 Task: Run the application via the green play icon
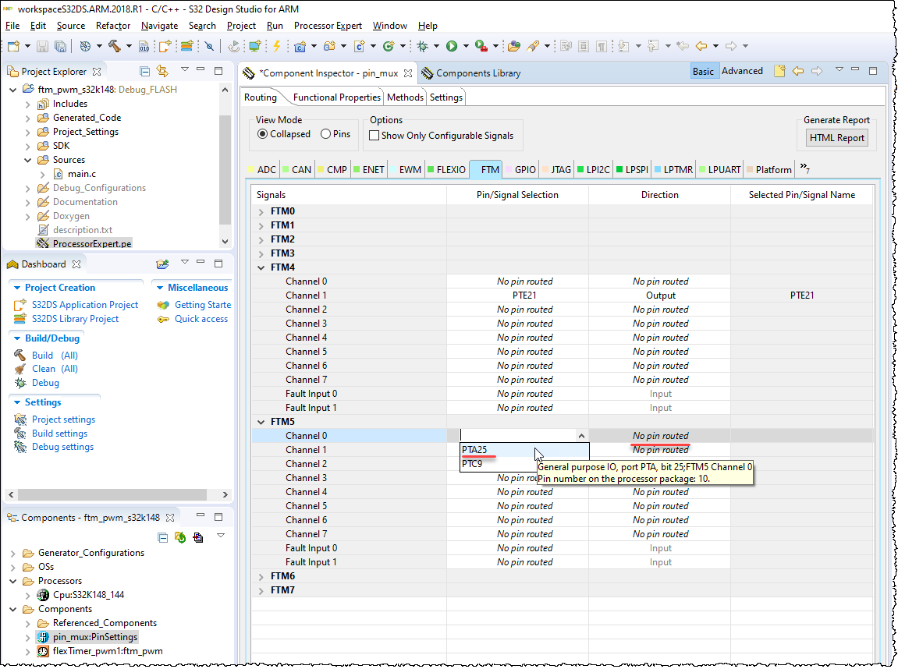(x=452, y=45)
